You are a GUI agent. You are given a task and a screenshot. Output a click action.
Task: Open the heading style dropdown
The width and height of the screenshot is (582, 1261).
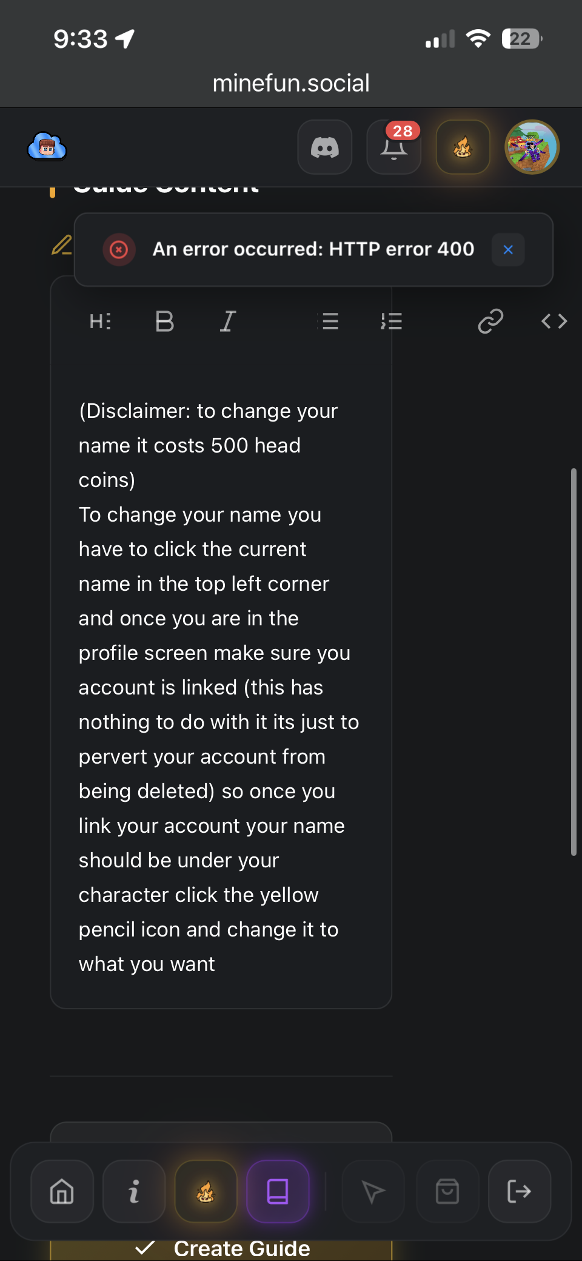[101, 321]
